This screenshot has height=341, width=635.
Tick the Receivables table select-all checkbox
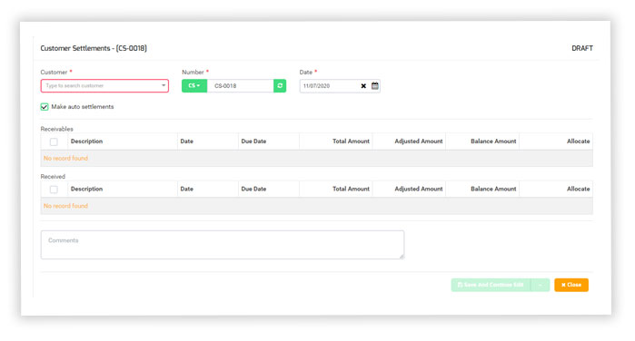point(54,141)
